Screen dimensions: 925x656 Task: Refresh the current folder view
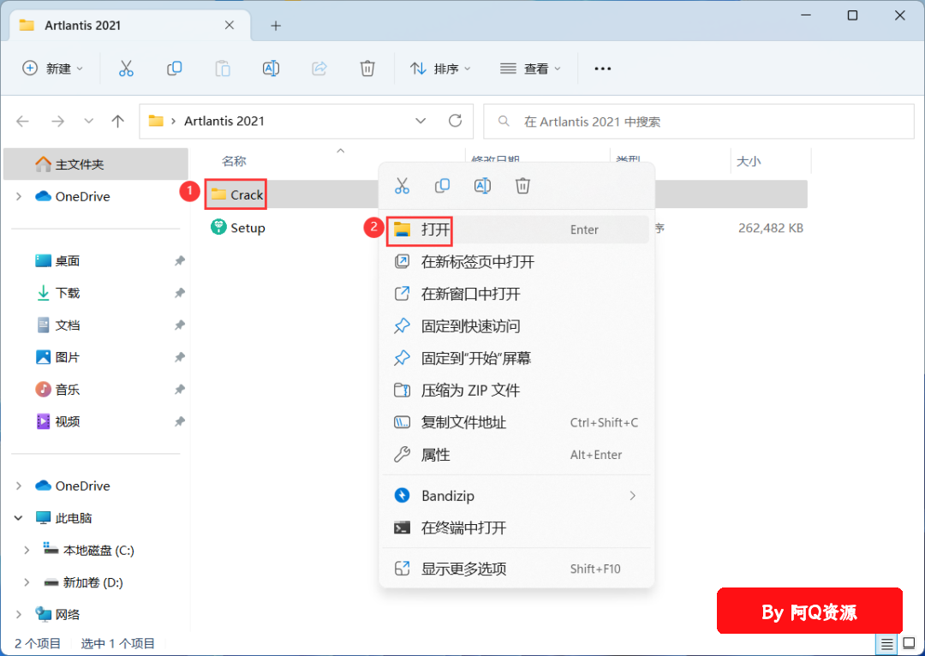point(455,121)
